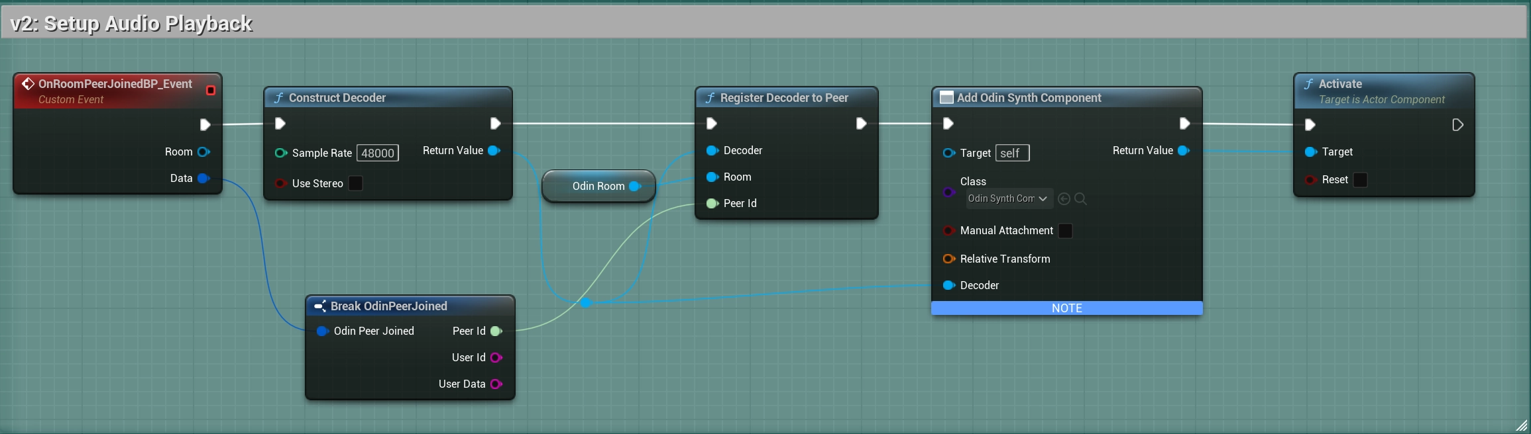Select the Register Decoder to Peer node title
The image size is (1531, 434).
coord(784,98)
